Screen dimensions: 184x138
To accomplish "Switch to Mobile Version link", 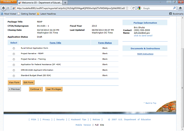I will point(83,125).
